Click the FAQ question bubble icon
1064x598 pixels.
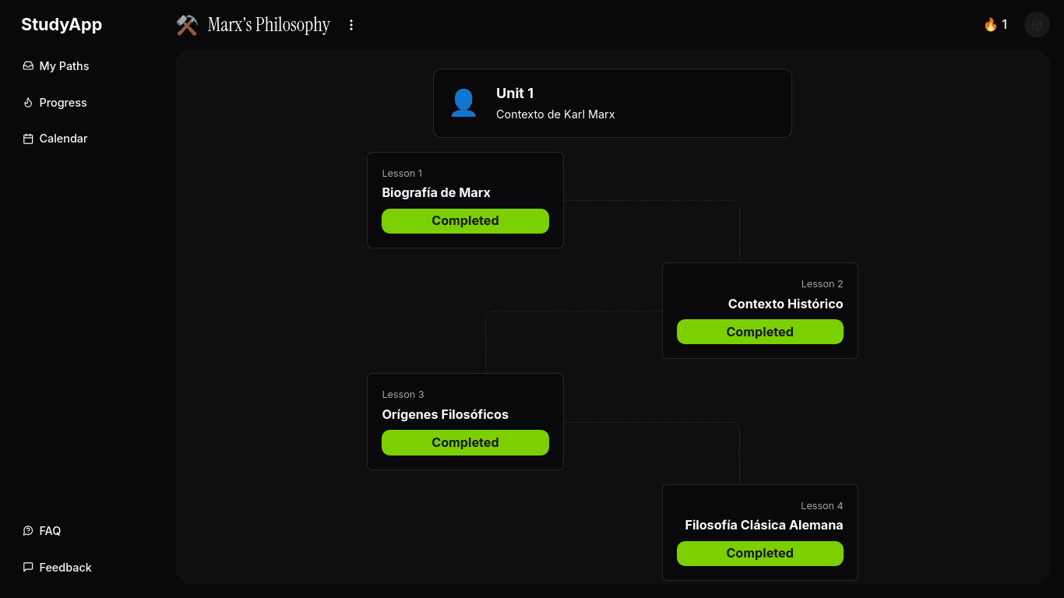tap(28, 531)
